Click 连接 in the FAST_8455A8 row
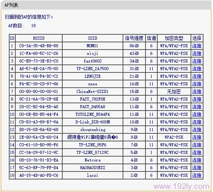Viewport: 213px width, 192px height. tap(197, 107)
